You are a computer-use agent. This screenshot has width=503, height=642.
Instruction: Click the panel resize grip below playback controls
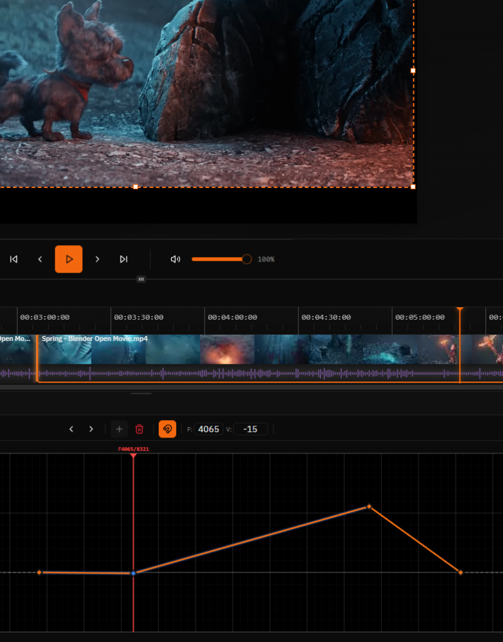(141, 279)
